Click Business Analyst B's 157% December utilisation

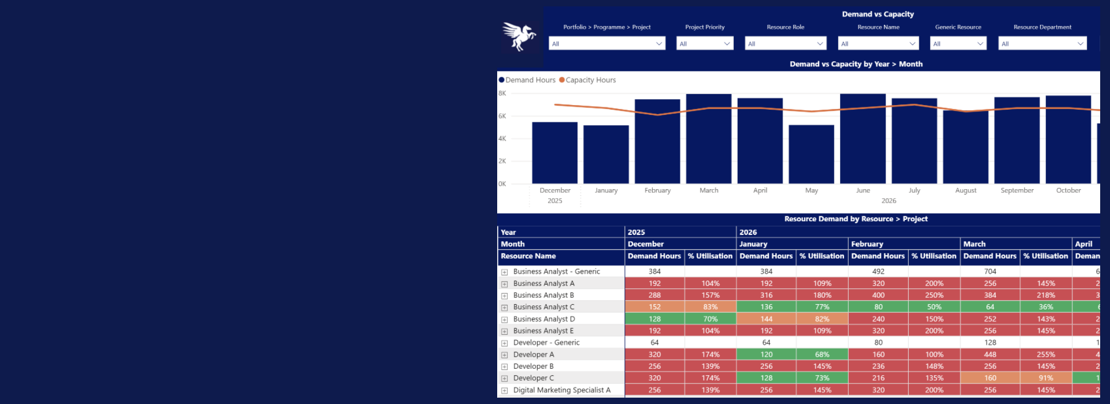pyautogui.click(x=711, y=295)
